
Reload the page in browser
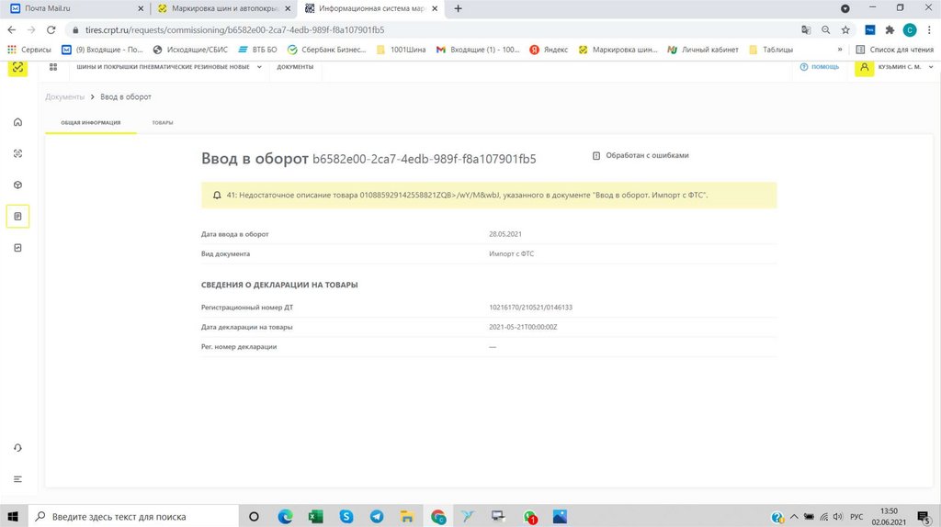51,29
